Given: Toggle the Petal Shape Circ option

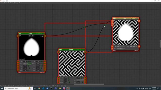Looking at the screenshot, I should (x=25, y=64).
